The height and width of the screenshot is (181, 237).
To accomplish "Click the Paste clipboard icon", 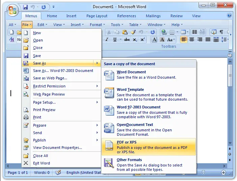I will click(x=125, y=32).
